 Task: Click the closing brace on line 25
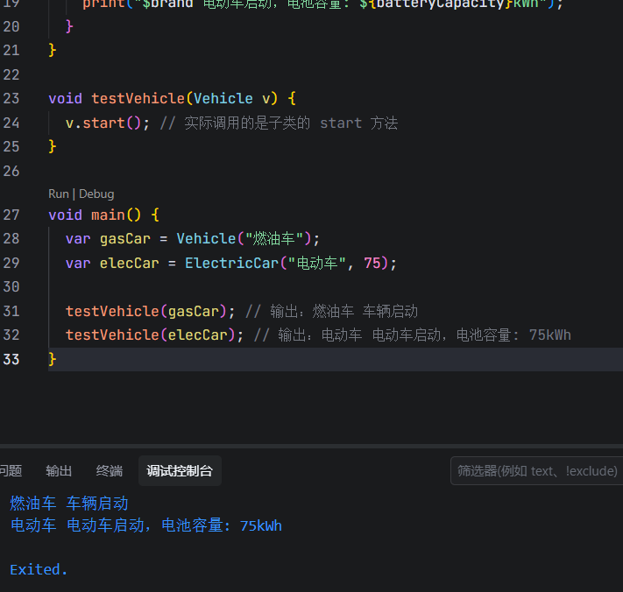click(53, 147)
